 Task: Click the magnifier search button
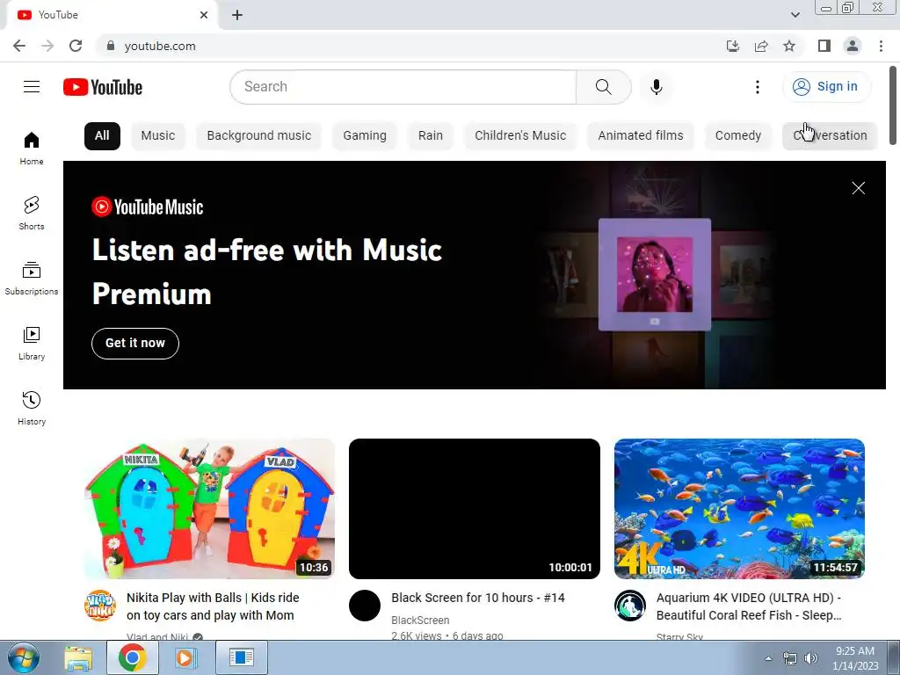pos(603,87)
